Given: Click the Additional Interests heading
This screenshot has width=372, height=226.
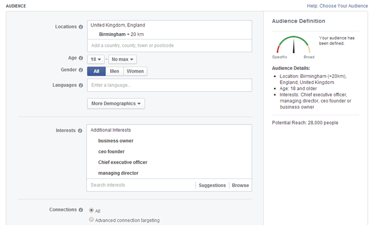Looking at the screenshot, I should pyautogui.click(x=111, y=130).
